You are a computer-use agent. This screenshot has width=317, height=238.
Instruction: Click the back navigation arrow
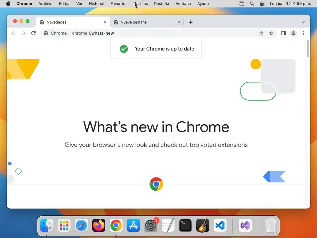pyautogui.click(x=14, y=33)
